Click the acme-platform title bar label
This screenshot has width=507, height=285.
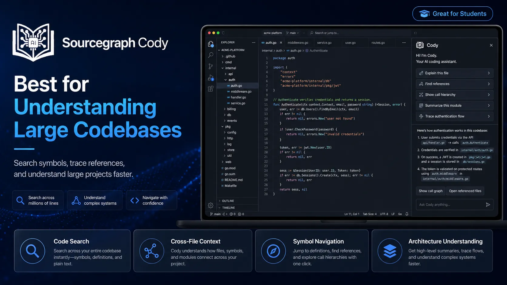(x=273, y=33)
